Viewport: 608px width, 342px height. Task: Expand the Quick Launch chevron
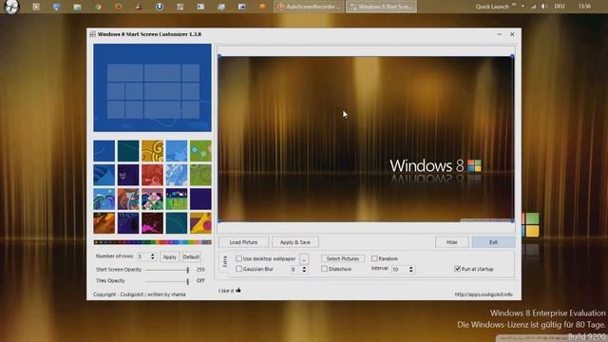(514, 5)
